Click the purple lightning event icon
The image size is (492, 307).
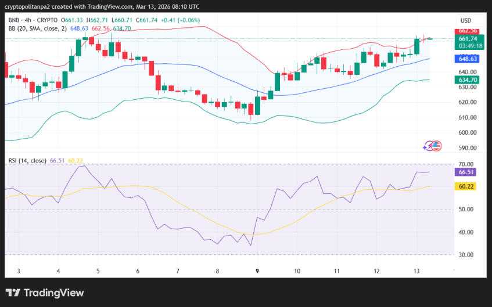coord(429,146)
